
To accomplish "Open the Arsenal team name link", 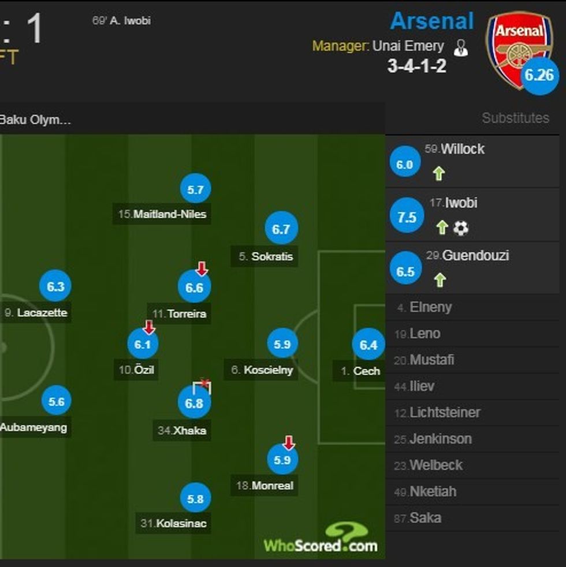I will pyautogui.click(x=431, y=21).
